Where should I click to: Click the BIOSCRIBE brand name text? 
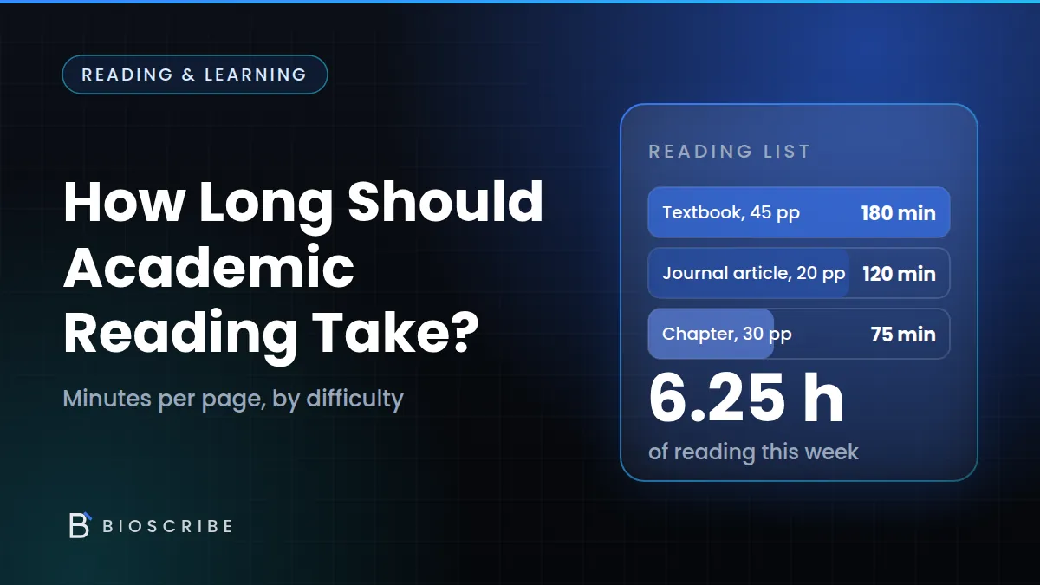(168, 526)
